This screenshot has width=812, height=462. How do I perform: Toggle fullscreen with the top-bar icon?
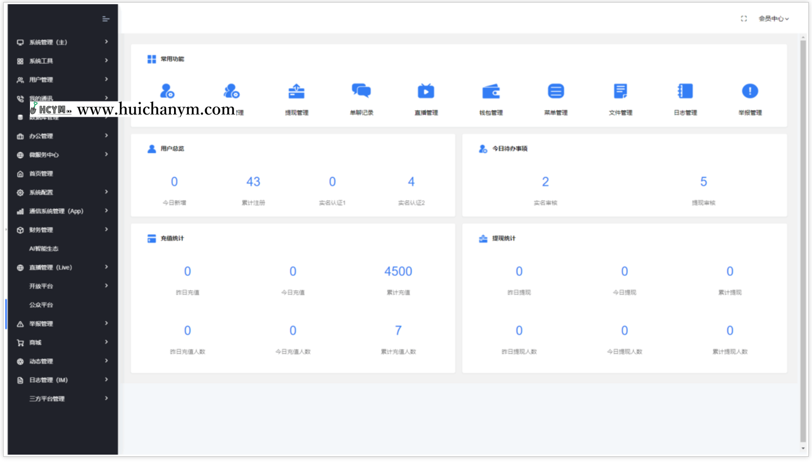pos(744,19)
